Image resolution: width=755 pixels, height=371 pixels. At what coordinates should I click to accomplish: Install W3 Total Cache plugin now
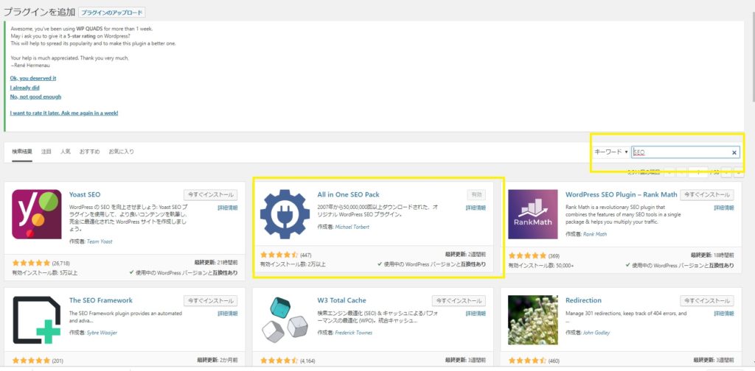click(459, 301)
